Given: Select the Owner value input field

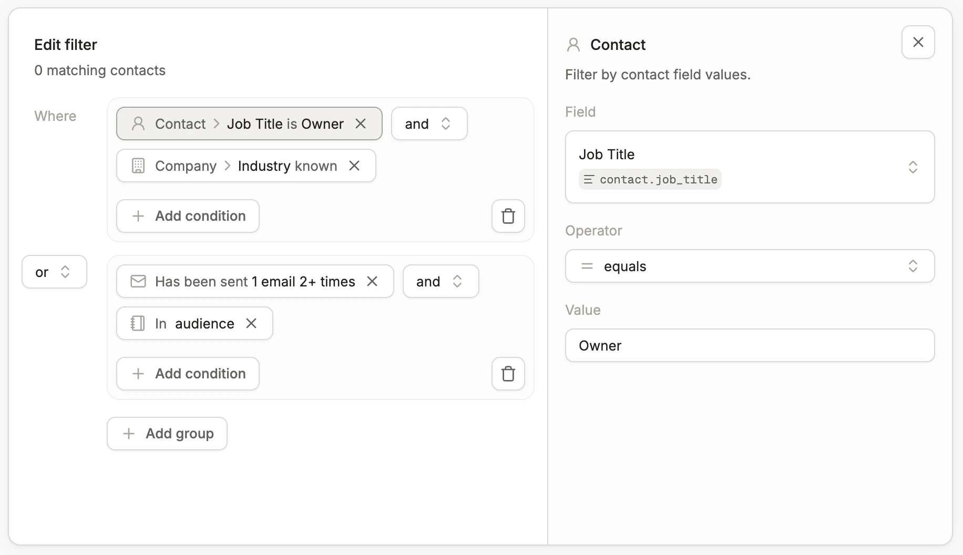Looking at the screenshot, I should (750, 345).
